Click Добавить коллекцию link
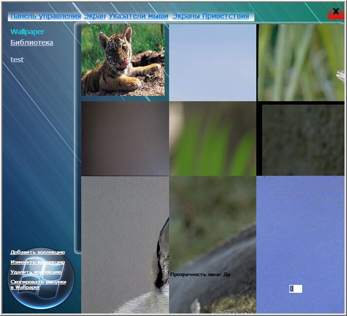This screenshot has height=316, width=347. tap(37, 252)
